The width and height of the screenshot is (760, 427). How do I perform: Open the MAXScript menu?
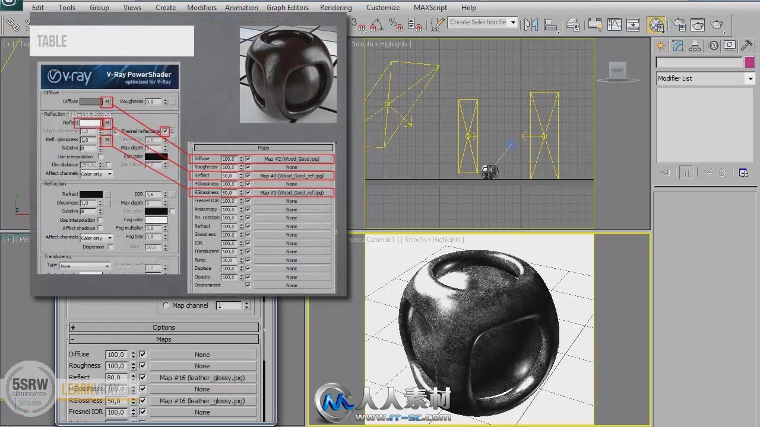(430, 8)
